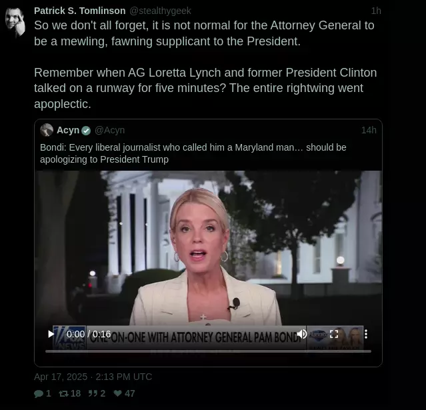Enter fullscreen mode on the video
This screenshot has height=410, width=426.
click(x=334, y=334)
